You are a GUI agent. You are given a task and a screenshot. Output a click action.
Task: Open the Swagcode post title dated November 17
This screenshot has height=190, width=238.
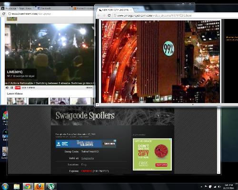[75, 134]
